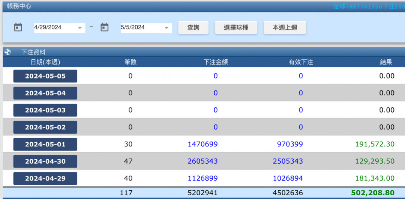Open the 2024-05-03 date row button
Screen dimensions: 405x199
click(x=45, y=110)
